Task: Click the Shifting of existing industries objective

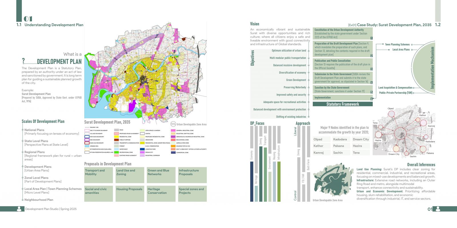Action: click(x=291, y=117)
